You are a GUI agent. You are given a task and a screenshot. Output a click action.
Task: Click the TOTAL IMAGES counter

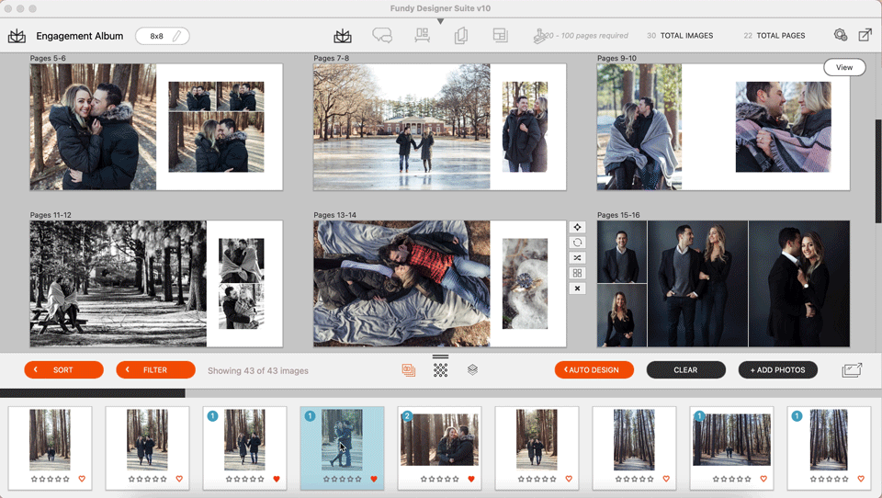(x=680, y=36)
